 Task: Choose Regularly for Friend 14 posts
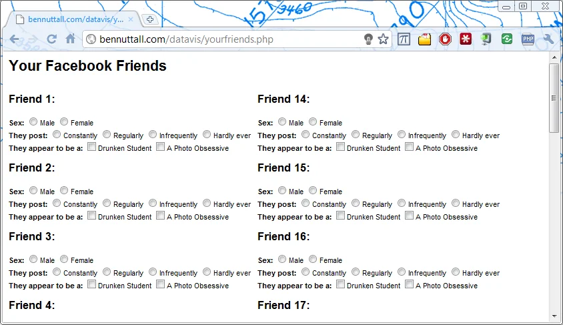(356, 134)
